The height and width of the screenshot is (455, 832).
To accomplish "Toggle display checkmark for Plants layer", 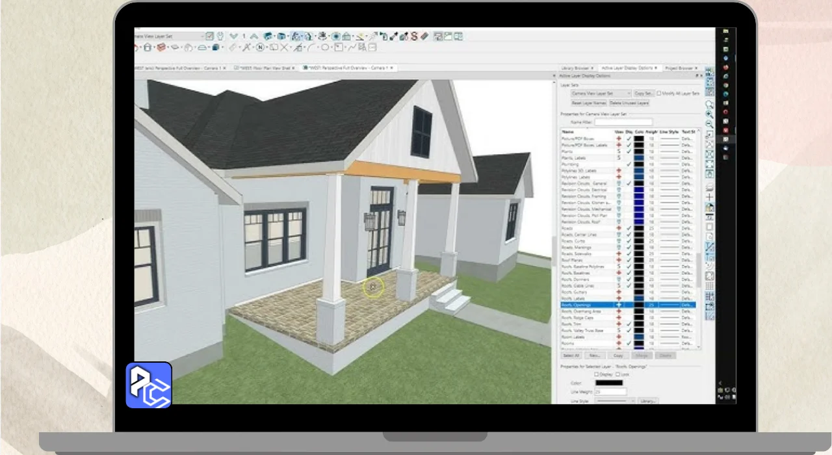I will tap(629, 151).
